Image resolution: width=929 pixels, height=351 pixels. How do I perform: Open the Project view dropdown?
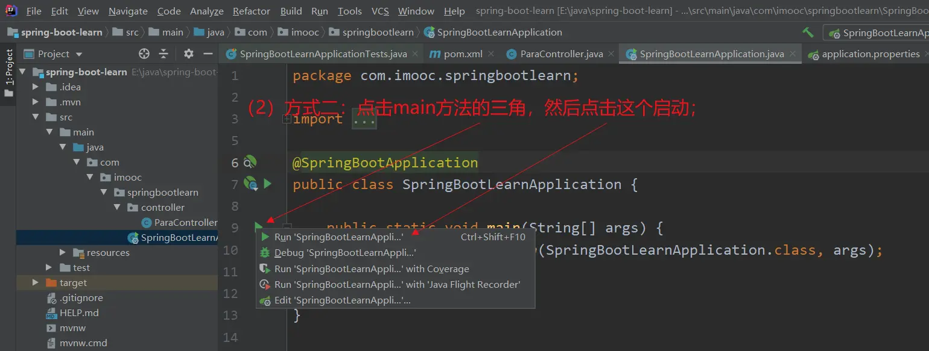[x=79, y=54]
